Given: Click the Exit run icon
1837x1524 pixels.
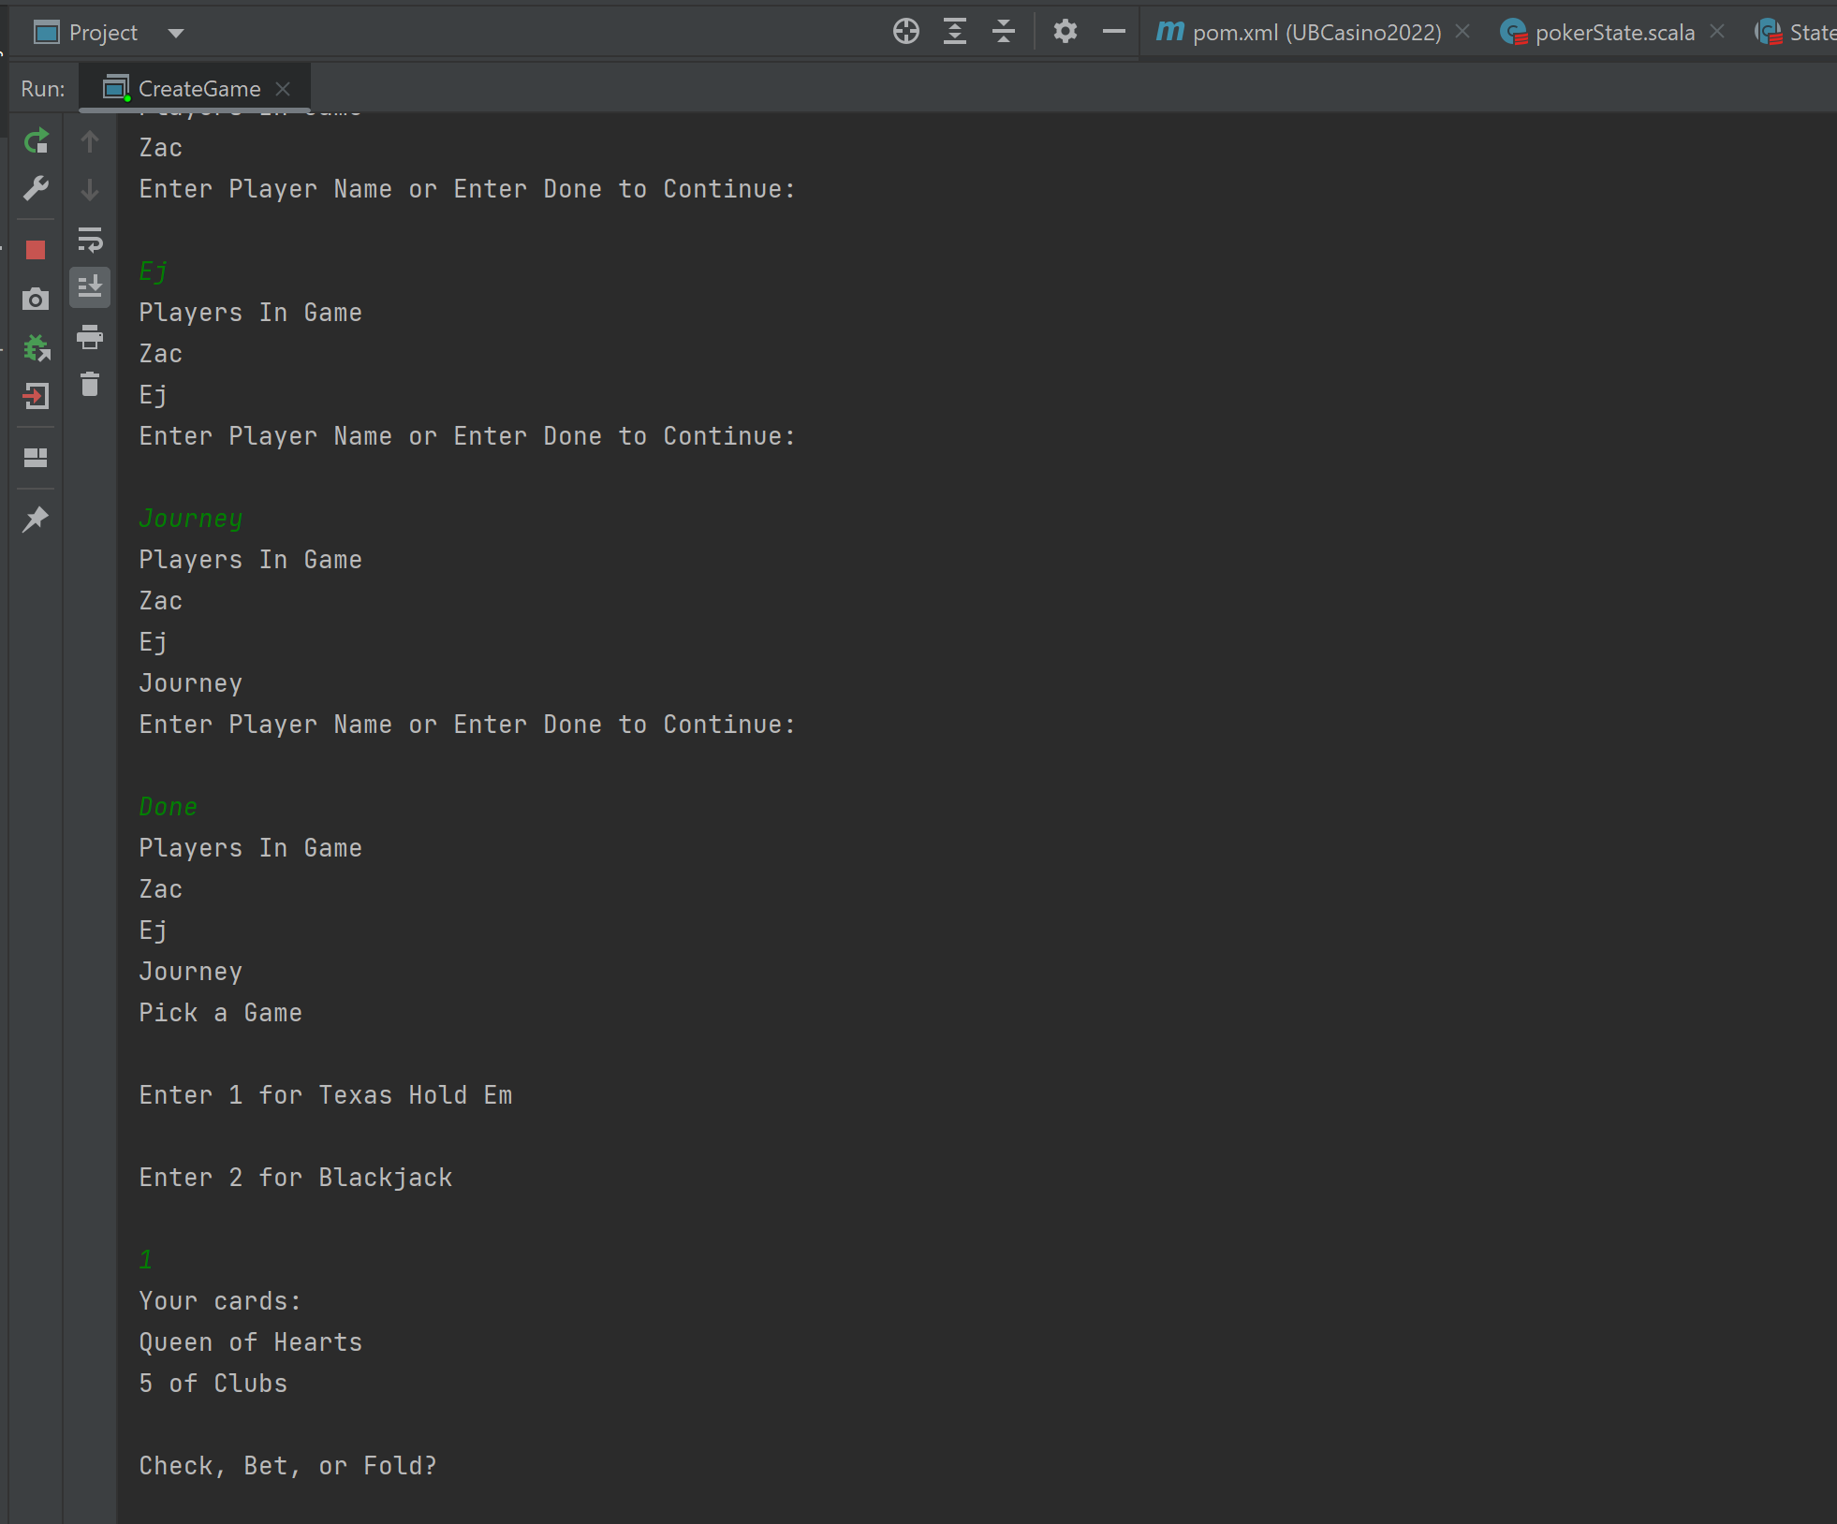Looking at the screenshot, I should click(36, 397).
